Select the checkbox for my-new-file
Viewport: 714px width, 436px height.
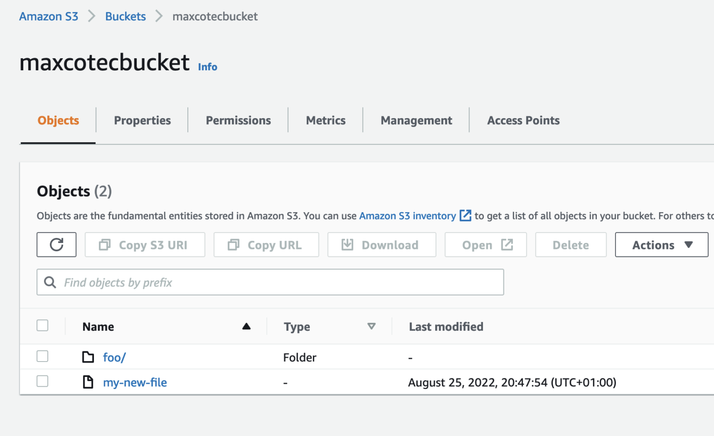(x=42, y=381)
